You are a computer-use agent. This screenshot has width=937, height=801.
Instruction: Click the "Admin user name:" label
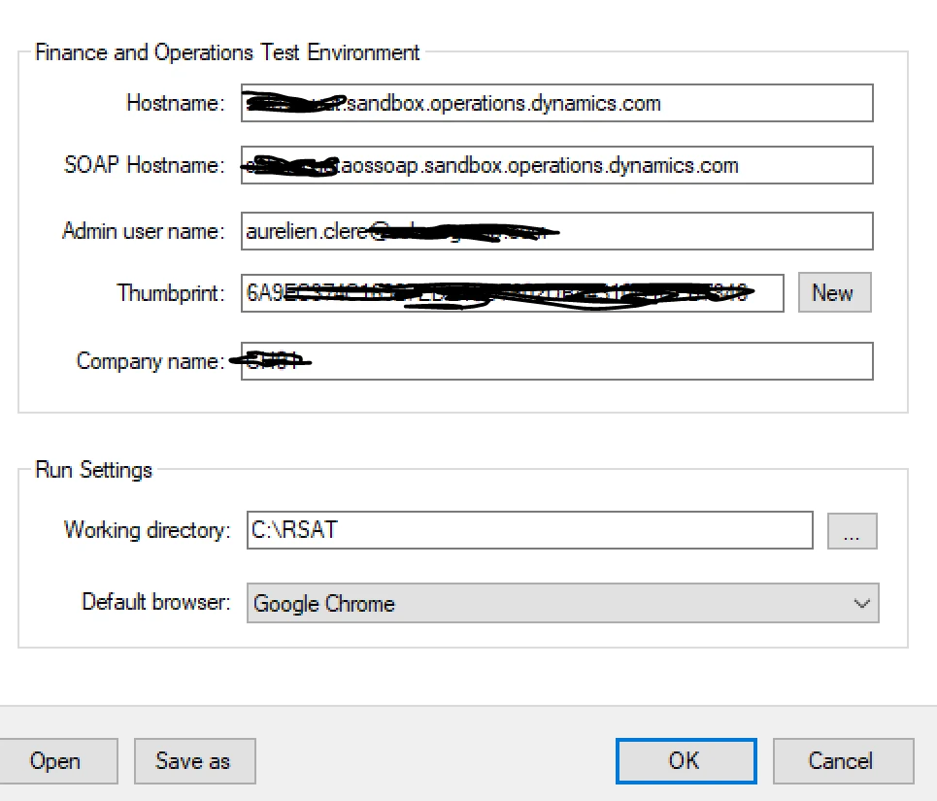[x=144, y=231]
